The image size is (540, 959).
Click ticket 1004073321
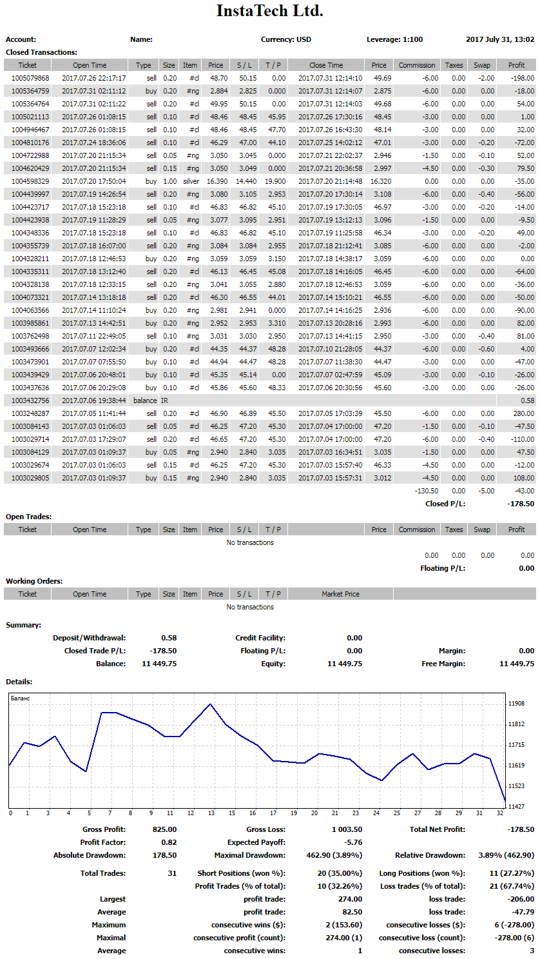30,297
